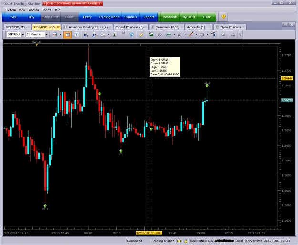Open the chart tools wrench icon

160,35
